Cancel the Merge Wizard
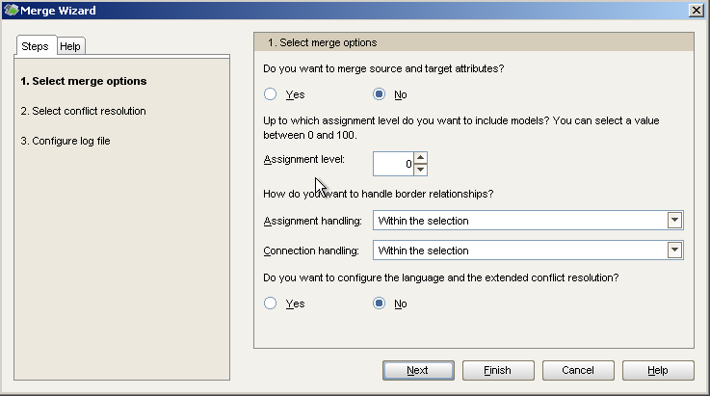Screen dimensions: 710x396 coord(578,370)
